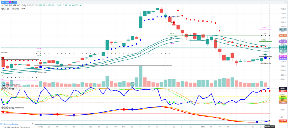Click the 137.96 purple price label
This screenshot has height=128, width=288.
tap(283, 42)
